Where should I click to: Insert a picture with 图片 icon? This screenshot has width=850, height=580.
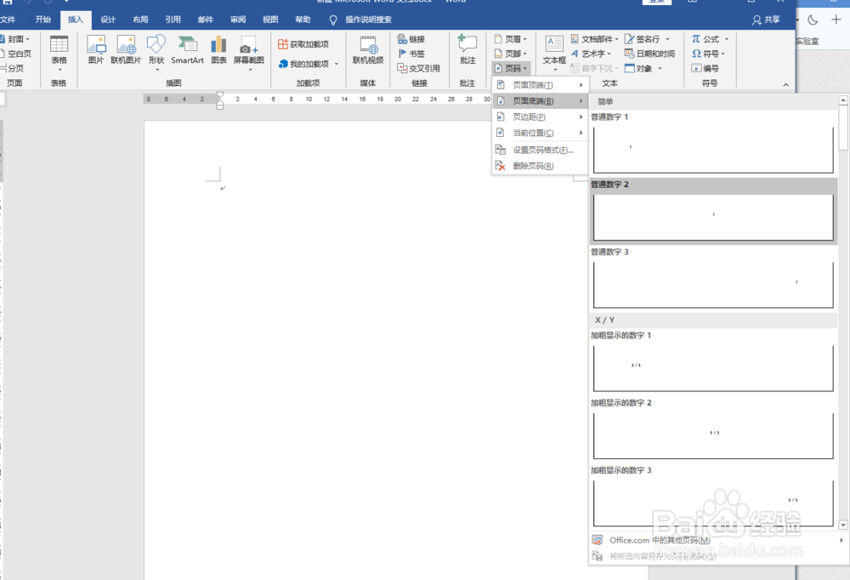[x=96, y=50]
